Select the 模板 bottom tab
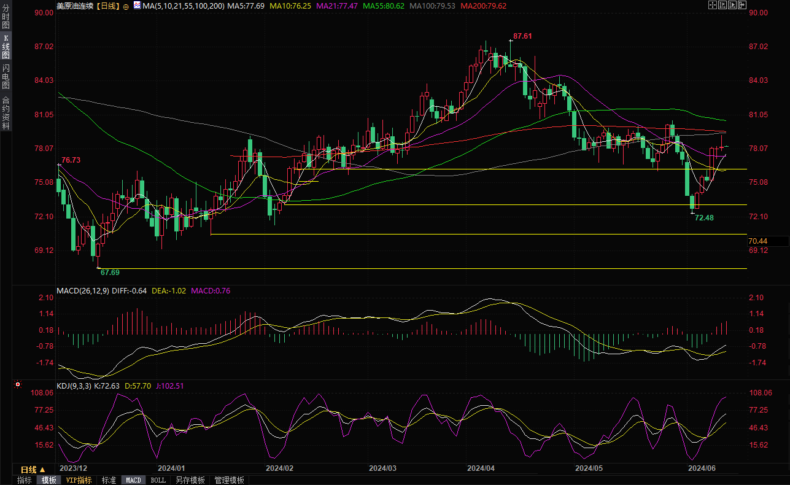Screen dimensions: 790x485 click(48, 480)
